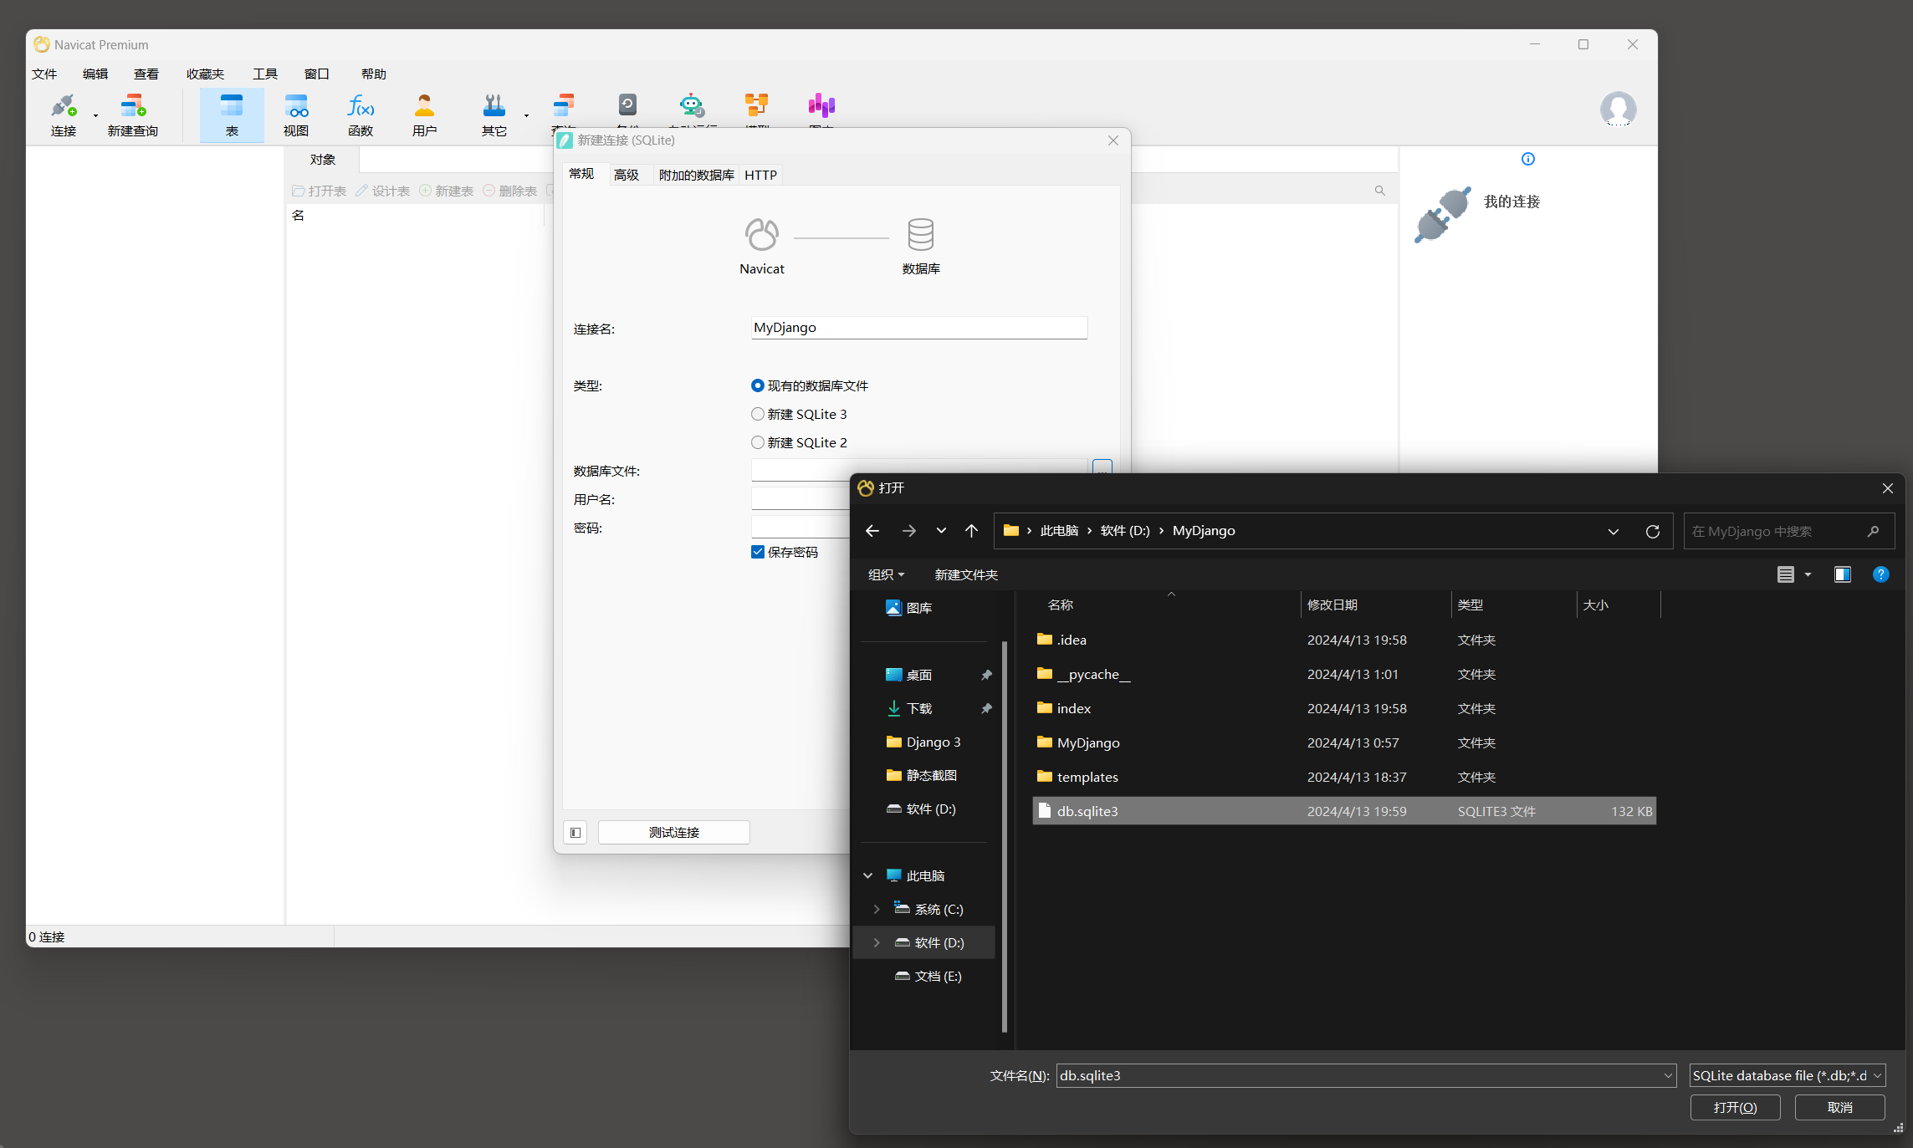Open the 收藏夹 menu
Viewport: 1913px width, 1148px height.
pos(205,74)
